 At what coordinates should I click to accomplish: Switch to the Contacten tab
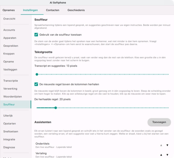pos(52,10)
